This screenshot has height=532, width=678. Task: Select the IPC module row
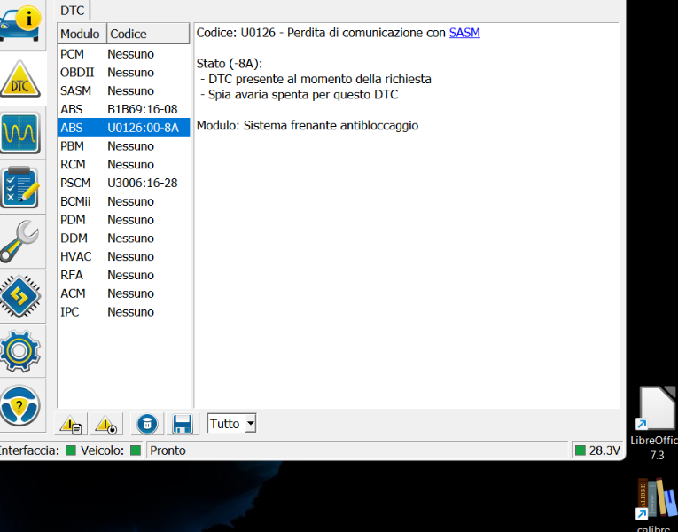(x=124, y=312)
